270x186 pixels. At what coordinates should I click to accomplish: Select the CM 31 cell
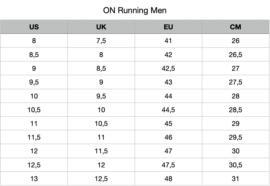235,179
